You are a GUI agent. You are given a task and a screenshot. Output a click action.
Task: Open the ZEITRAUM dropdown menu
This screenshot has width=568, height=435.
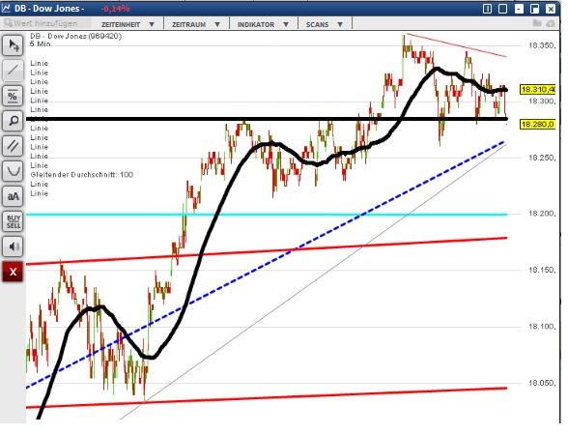point(196,24)
